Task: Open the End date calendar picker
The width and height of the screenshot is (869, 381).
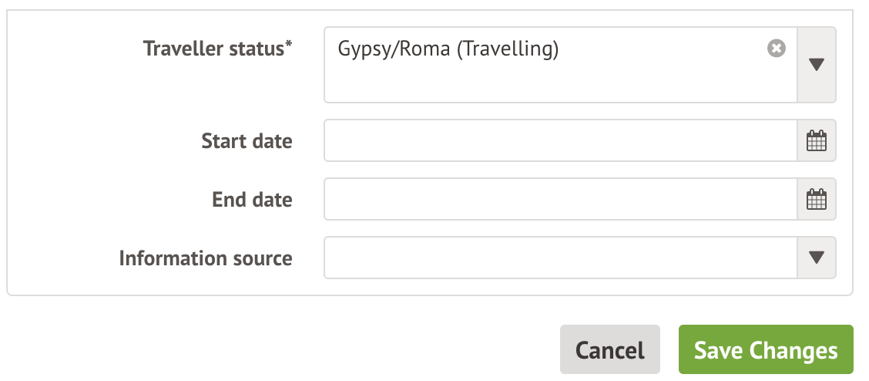Action: (x=816, y=200)
